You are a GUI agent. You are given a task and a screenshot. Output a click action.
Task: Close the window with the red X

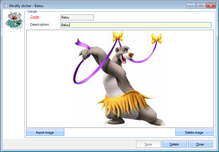(211, 6)
